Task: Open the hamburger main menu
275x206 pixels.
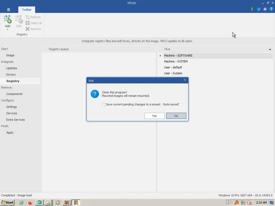Action: pos(8,10)
